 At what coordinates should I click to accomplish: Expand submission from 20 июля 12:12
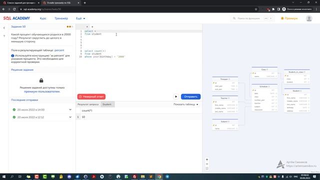(70, 117)
